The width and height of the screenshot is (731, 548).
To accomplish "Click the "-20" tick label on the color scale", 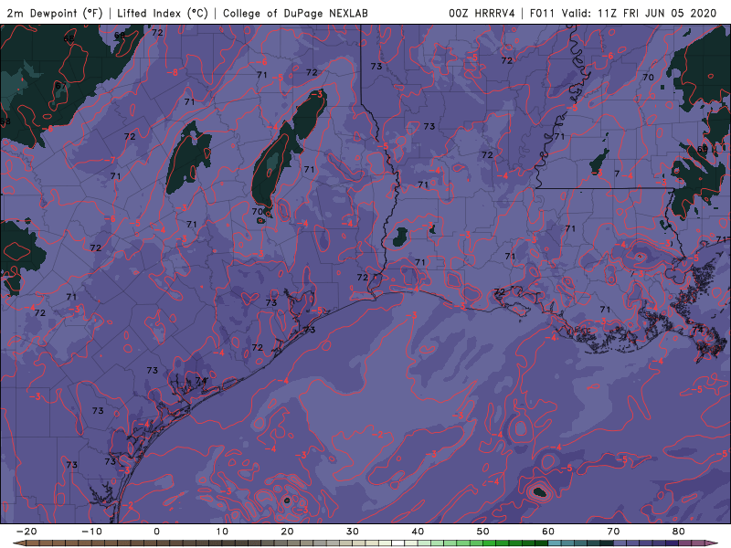I will click(x=26, y=532).
